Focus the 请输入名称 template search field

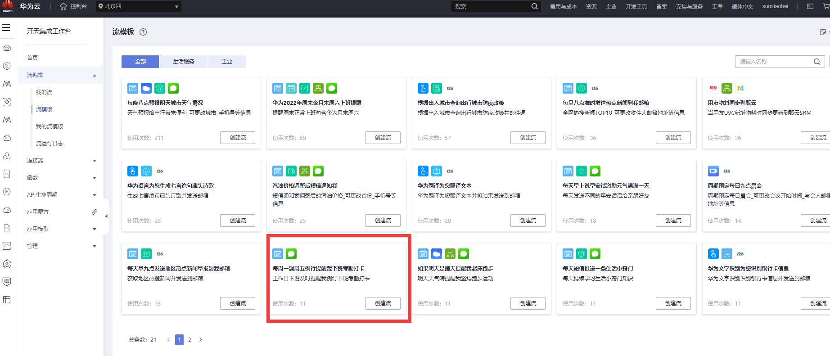pos(780,62)
